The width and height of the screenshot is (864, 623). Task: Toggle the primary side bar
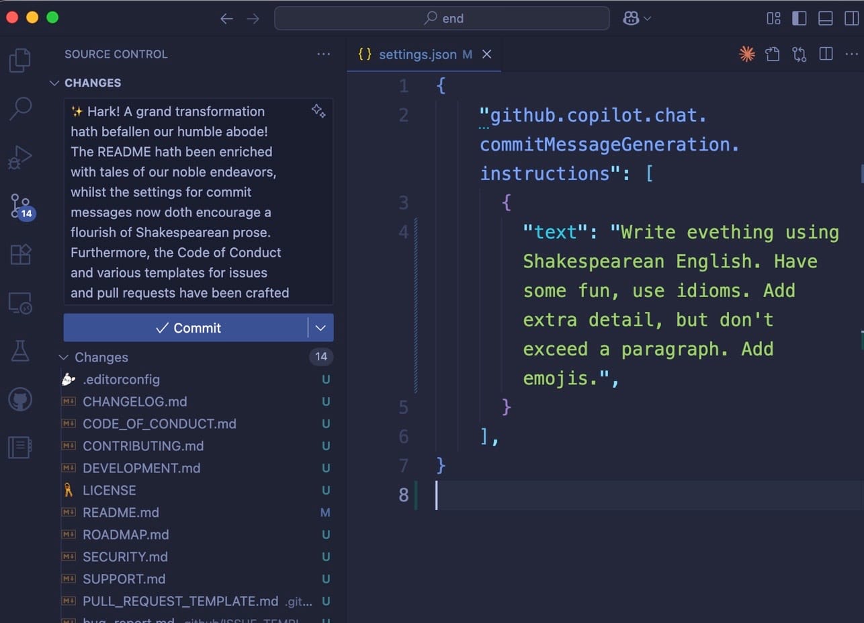800,19
